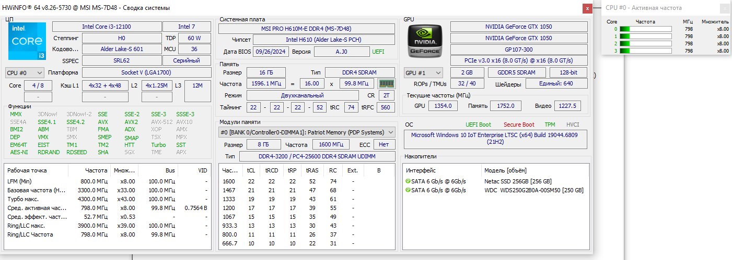Image resolution: width=732 pixels, height=260 pixels.
Task: Click the 'Intel Core i3-12100' processor name field
Action: (x=107, y=27)
